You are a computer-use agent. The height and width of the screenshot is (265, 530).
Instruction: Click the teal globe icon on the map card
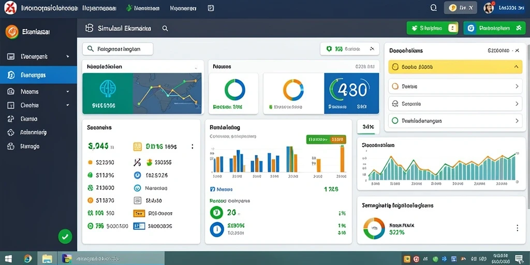click(108, 87)
